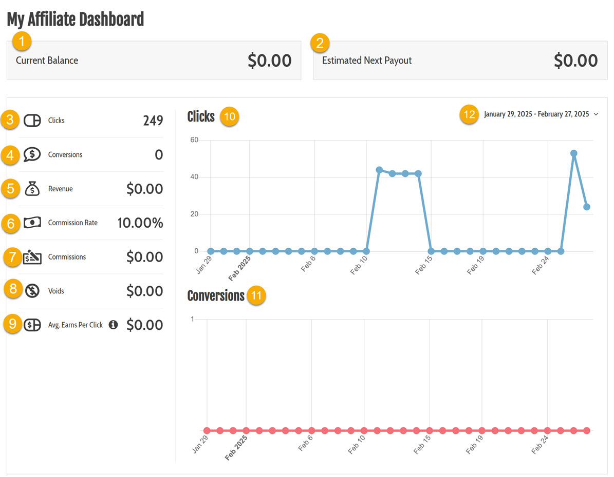Click the last data point on Clicks chart
The image size is (614, 477).
587,207
